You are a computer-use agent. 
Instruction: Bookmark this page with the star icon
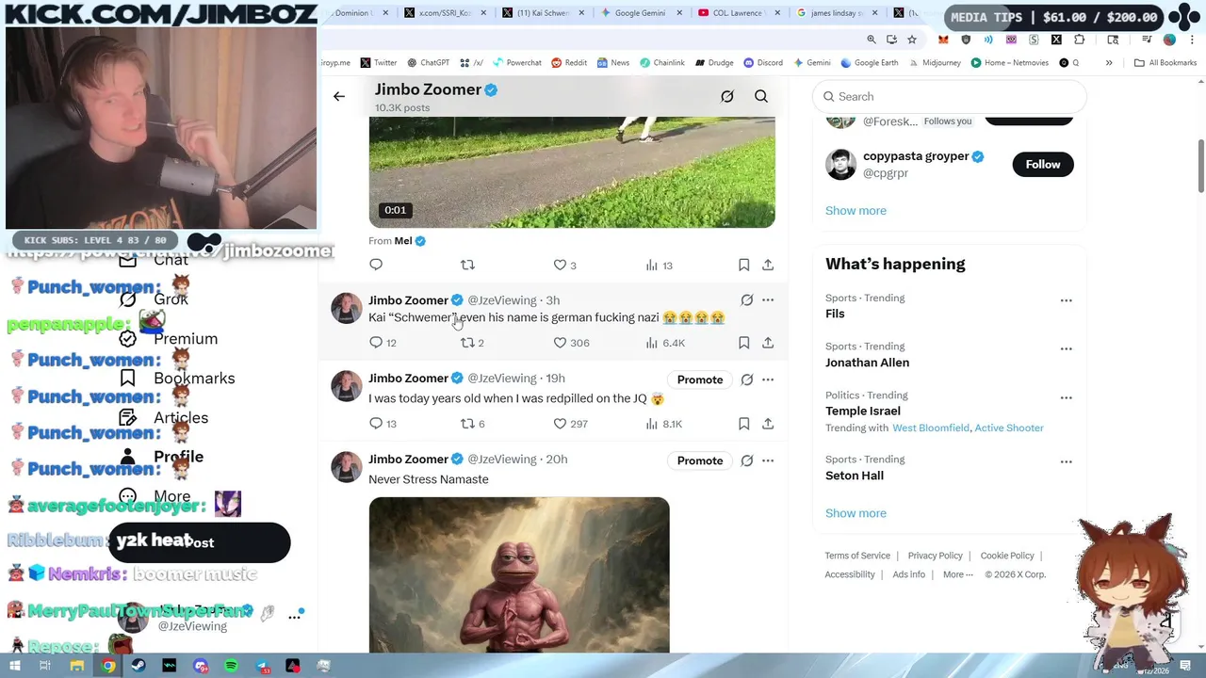click(x=912, y=40)
